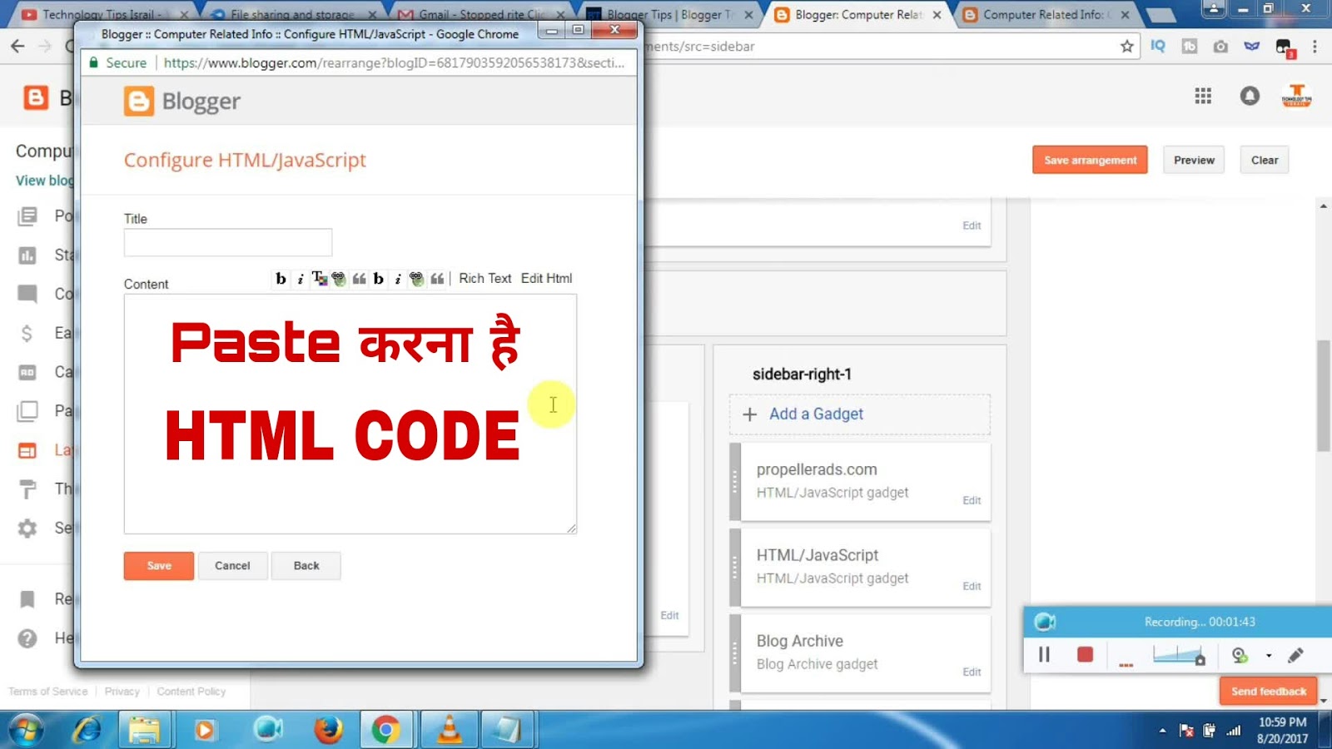Click the Back button in popup
The image size is (1332, 749).
point(306,566)
